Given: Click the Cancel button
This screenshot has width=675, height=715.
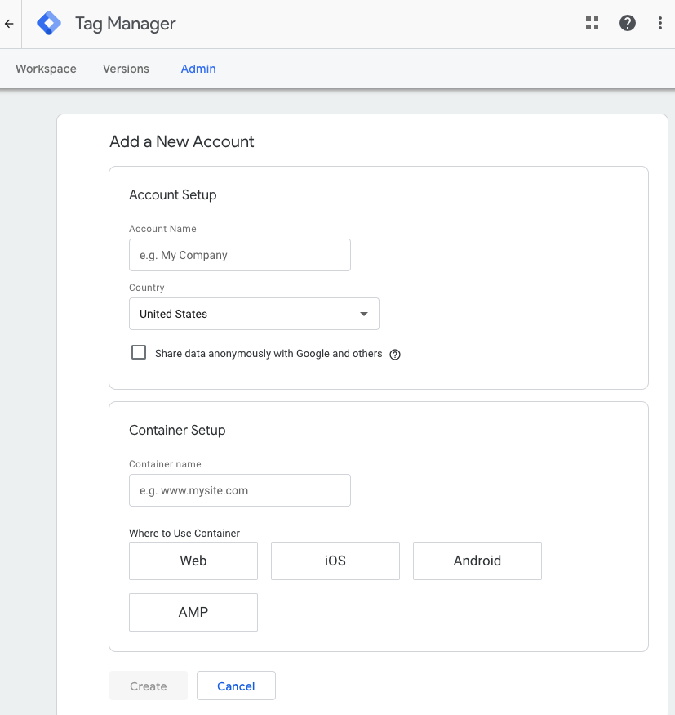Looking at the screenshot, I should (x=236, y=686).
